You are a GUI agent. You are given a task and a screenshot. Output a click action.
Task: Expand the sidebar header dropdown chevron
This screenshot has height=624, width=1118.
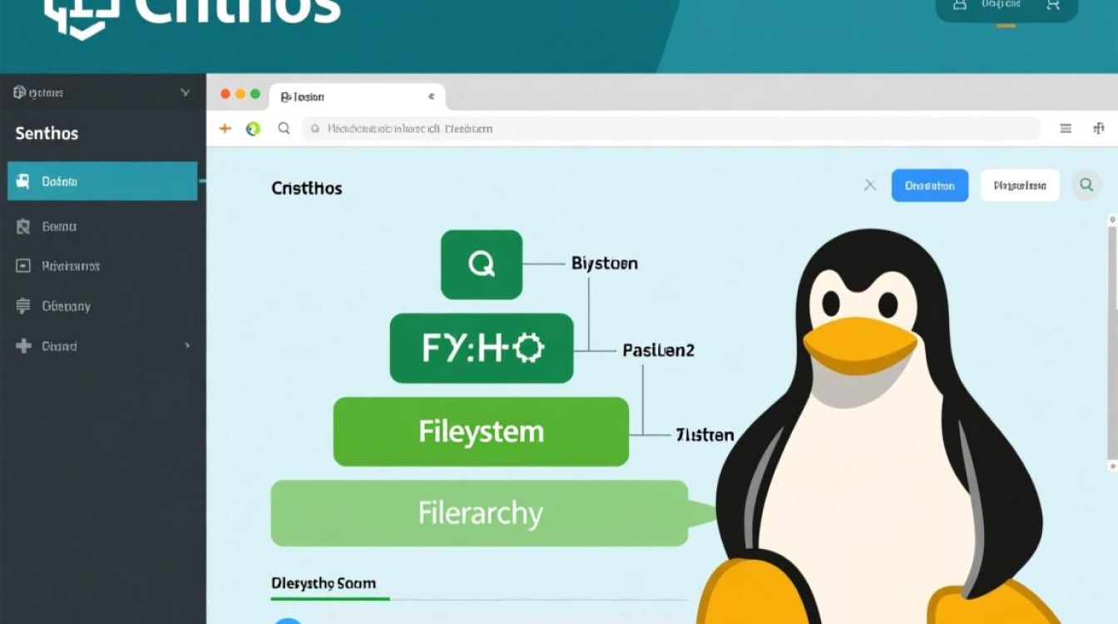[x=185, y=93]
